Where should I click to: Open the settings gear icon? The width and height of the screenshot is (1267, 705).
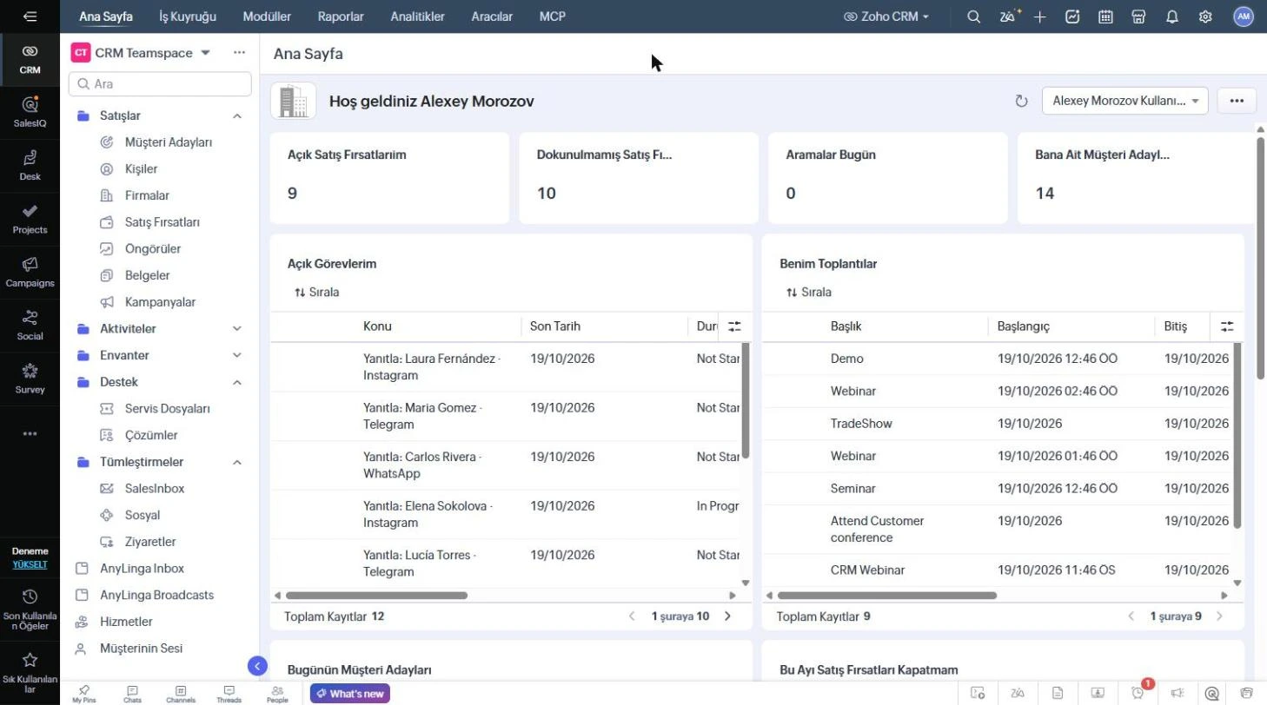coord(1204,16)
